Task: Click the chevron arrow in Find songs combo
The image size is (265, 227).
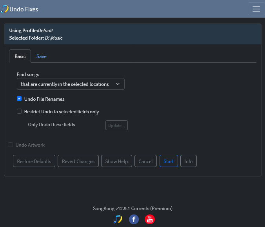Action: pos(118,84)
